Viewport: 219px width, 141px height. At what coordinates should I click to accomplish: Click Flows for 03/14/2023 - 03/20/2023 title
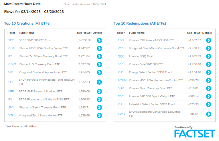(x=34, y=12)
